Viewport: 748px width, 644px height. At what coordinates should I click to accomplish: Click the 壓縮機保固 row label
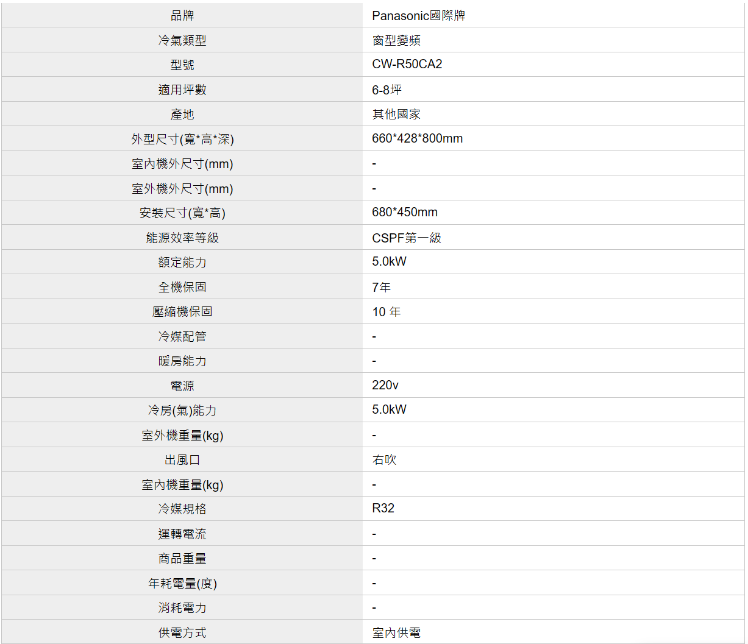coord(182,312)
